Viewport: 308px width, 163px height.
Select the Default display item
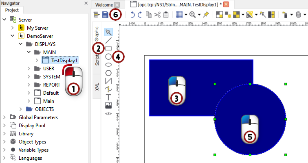(51, 93)
